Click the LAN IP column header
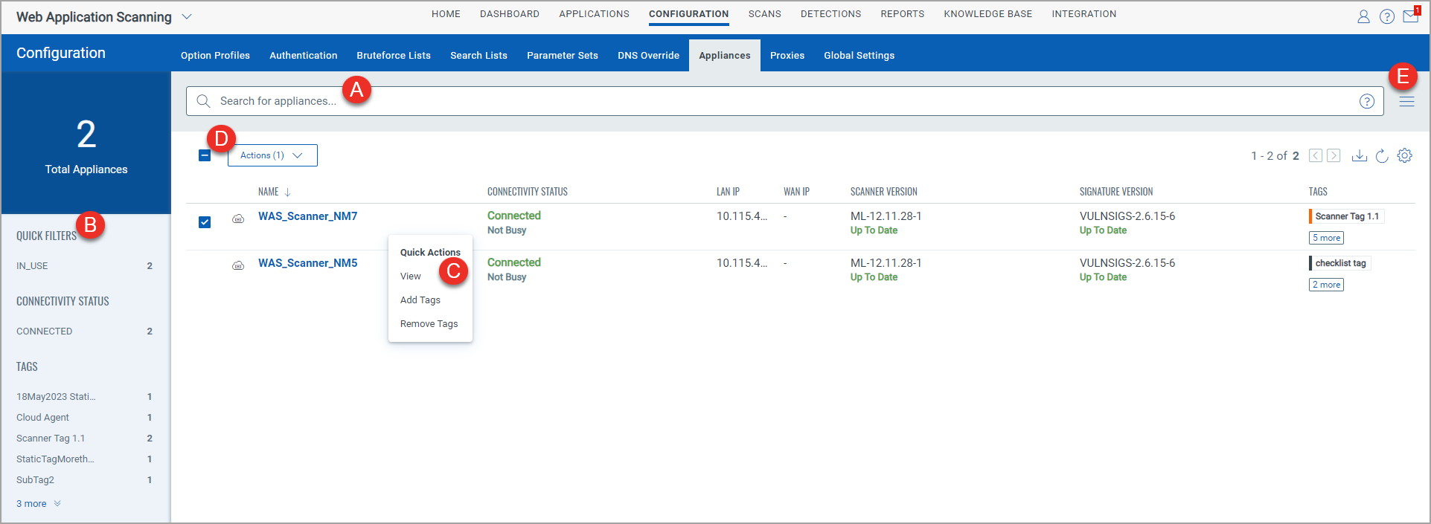Image resolution: width=1431 pixels, height=524 pixels. (x=728, y=192)
